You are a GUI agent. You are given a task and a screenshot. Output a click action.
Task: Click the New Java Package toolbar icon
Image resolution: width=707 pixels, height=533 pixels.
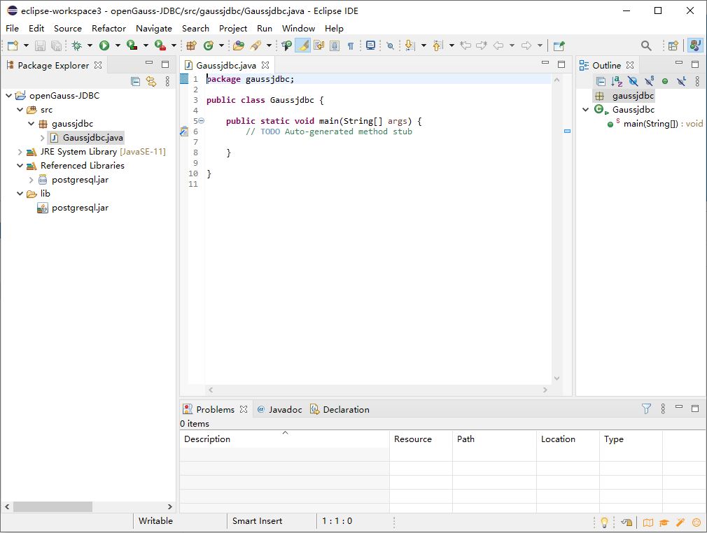(190, 45)
